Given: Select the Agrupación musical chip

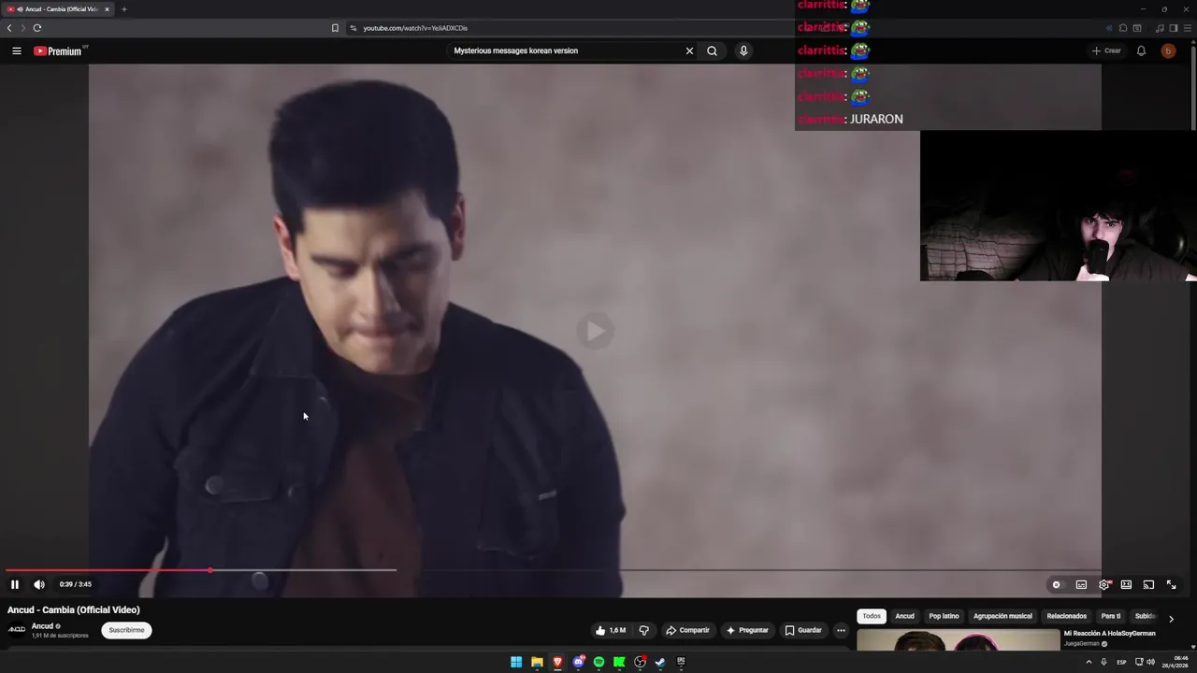Looking at the screenshot, I should (1002, 616).
